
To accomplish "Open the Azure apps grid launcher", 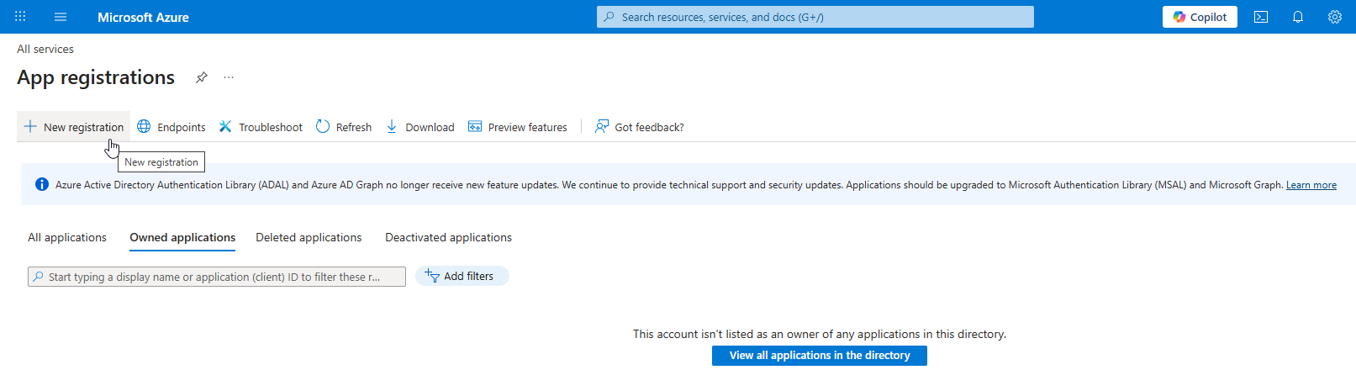I will coord(20,17).
